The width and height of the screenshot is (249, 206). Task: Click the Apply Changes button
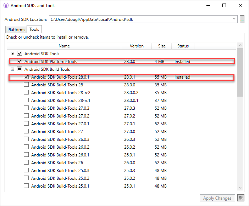point(217,198)
